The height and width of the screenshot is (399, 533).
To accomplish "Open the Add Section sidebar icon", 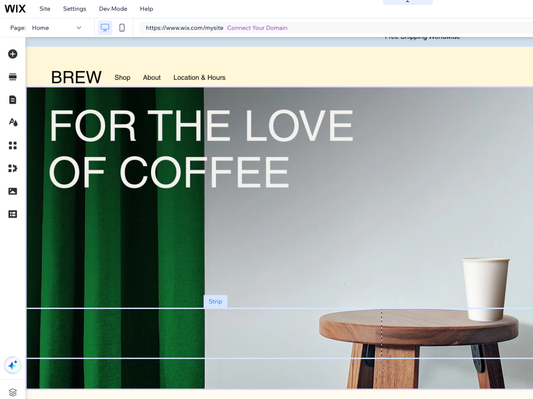I will pos(13,77).
